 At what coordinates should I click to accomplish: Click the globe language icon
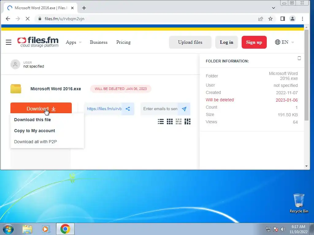tap(278, 42)
